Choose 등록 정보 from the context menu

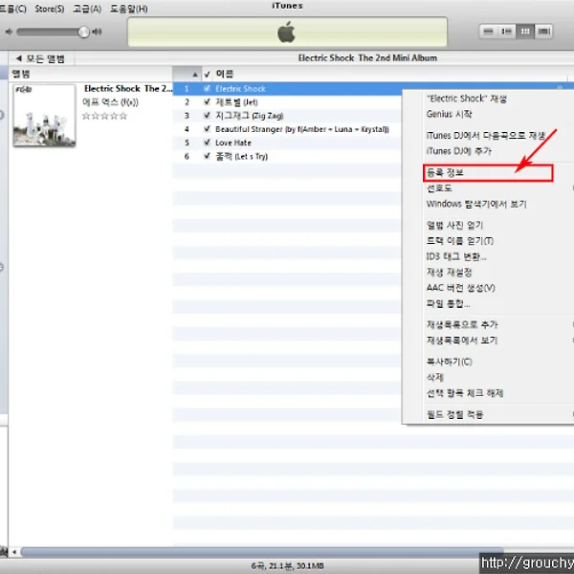[488, 173]
